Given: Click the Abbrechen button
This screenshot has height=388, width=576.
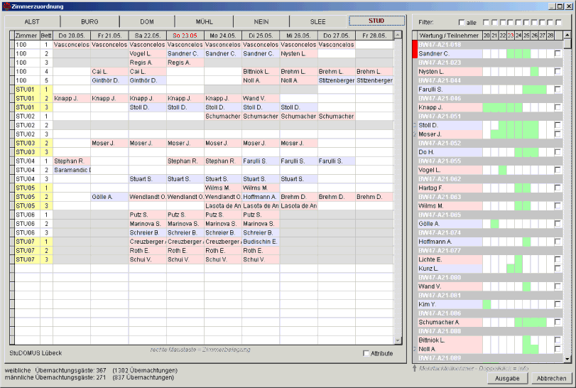Looking at the screenshot, I should pos(550,379).
